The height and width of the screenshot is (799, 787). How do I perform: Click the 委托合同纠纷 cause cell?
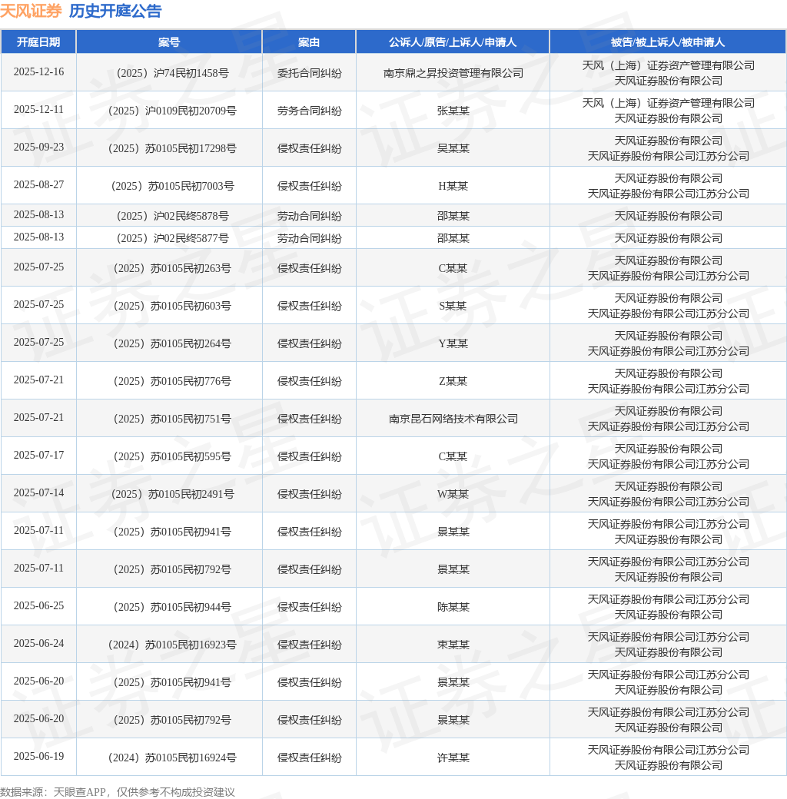(309, 73)
